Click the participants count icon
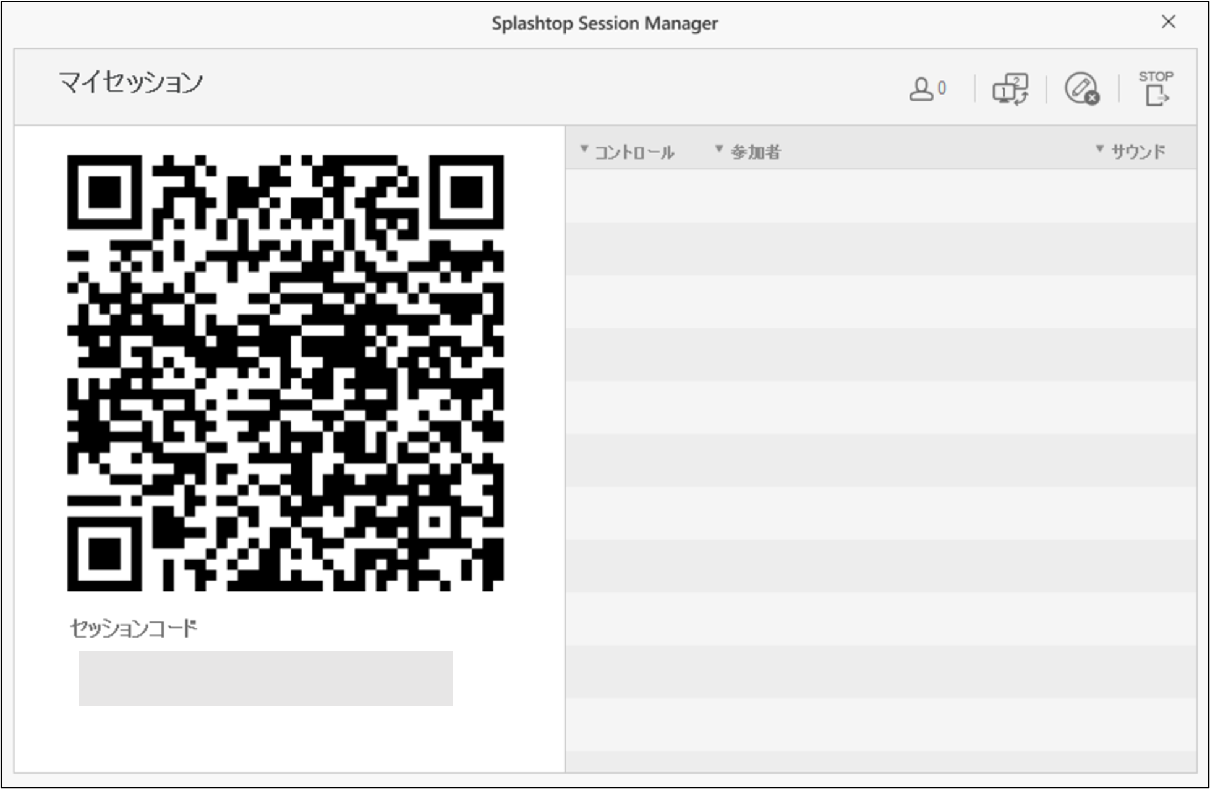This screenshot has width=1210, height=789. click(927, 89)
